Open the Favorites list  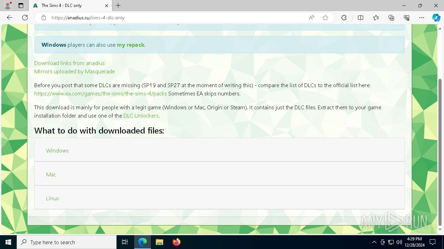(376, 18)
